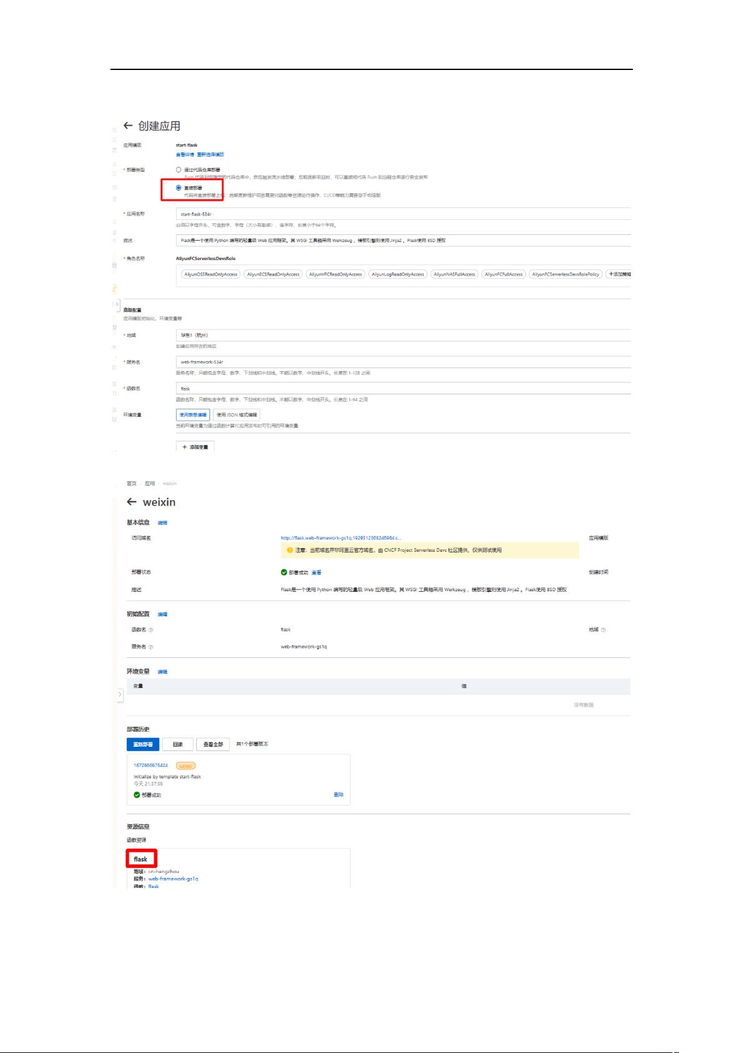Open the 首页 breadcrumb

click(x=132, y=483)
